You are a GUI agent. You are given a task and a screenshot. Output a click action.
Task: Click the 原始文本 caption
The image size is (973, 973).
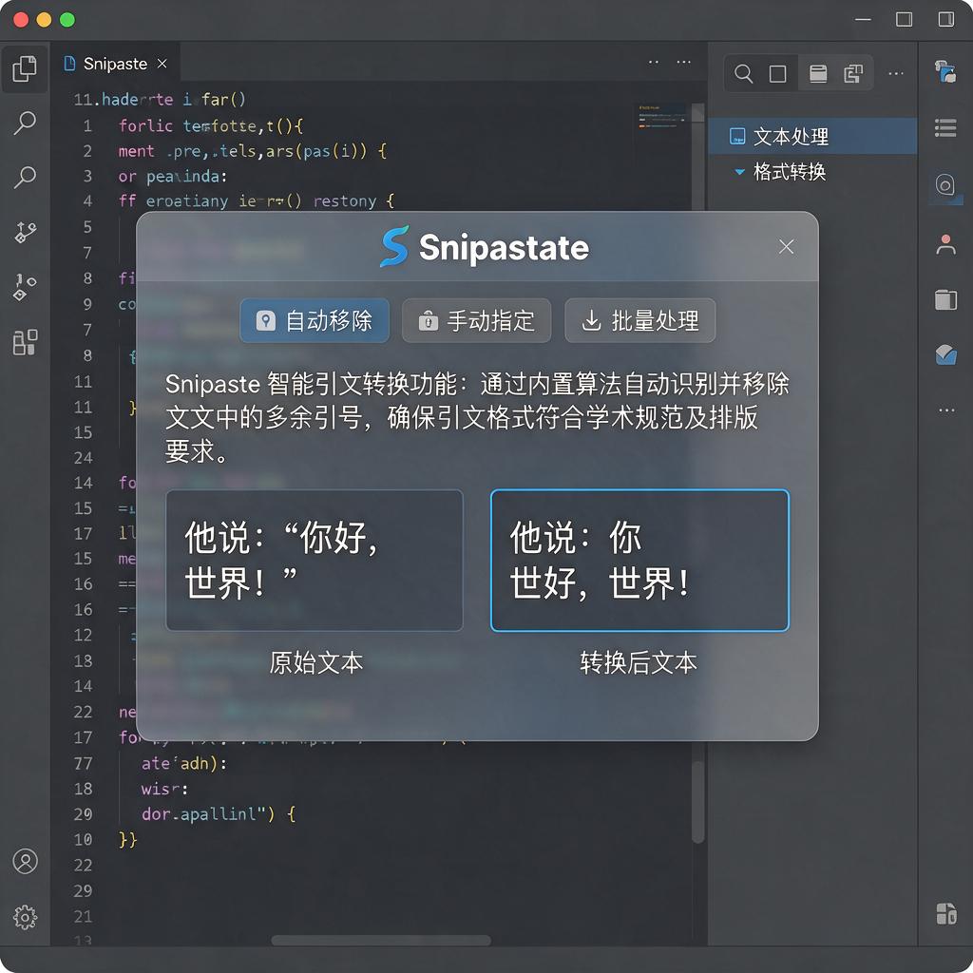point(315,662)
